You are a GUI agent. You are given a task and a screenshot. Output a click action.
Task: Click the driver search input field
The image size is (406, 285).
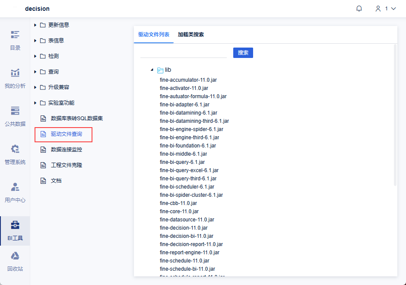tap(183, 53)
